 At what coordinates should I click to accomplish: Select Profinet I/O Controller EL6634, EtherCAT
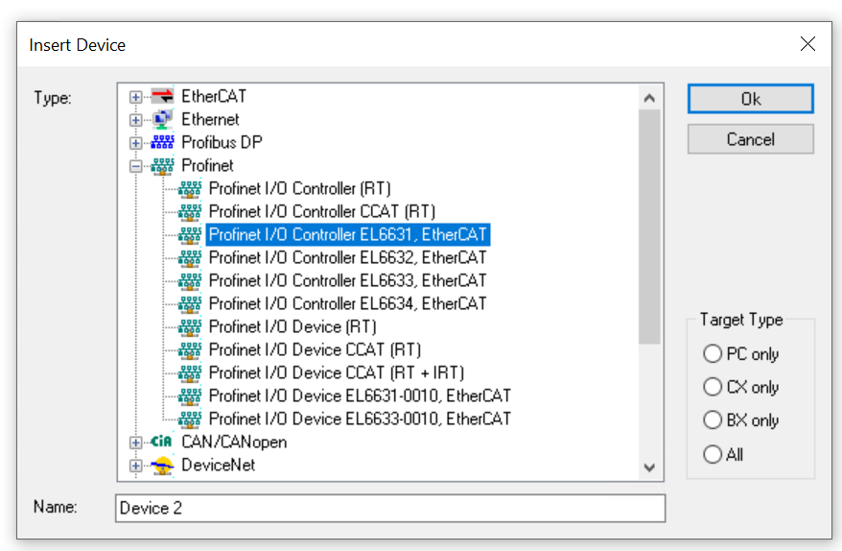[x=347, y=303]
